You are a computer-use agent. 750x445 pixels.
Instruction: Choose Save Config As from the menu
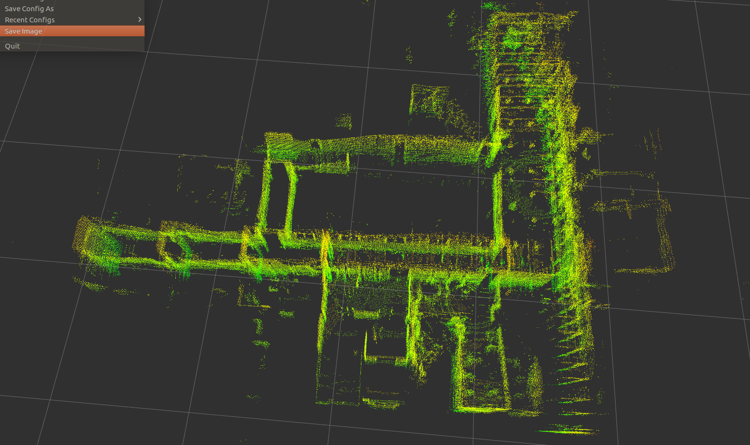29,8
